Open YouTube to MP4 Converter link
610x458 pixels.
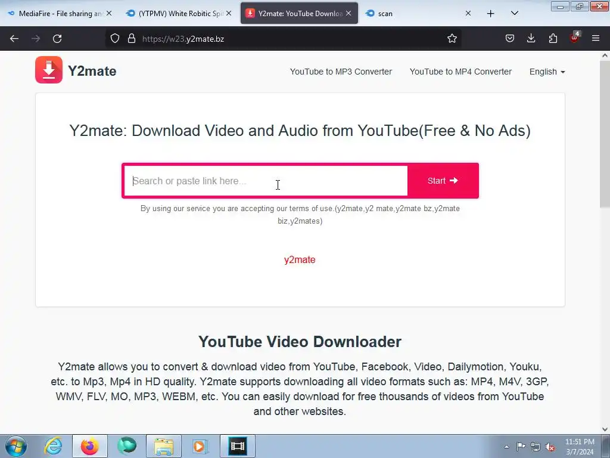tap(460, 72)
